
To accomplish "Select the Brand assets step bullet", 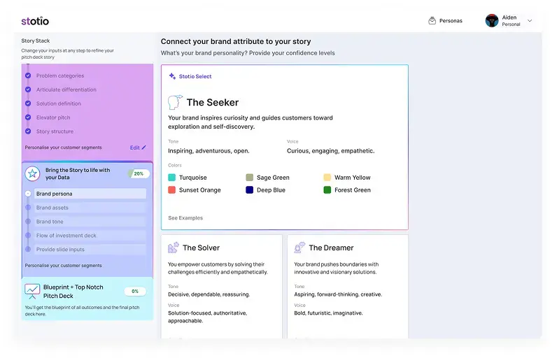I will [28, 208].
